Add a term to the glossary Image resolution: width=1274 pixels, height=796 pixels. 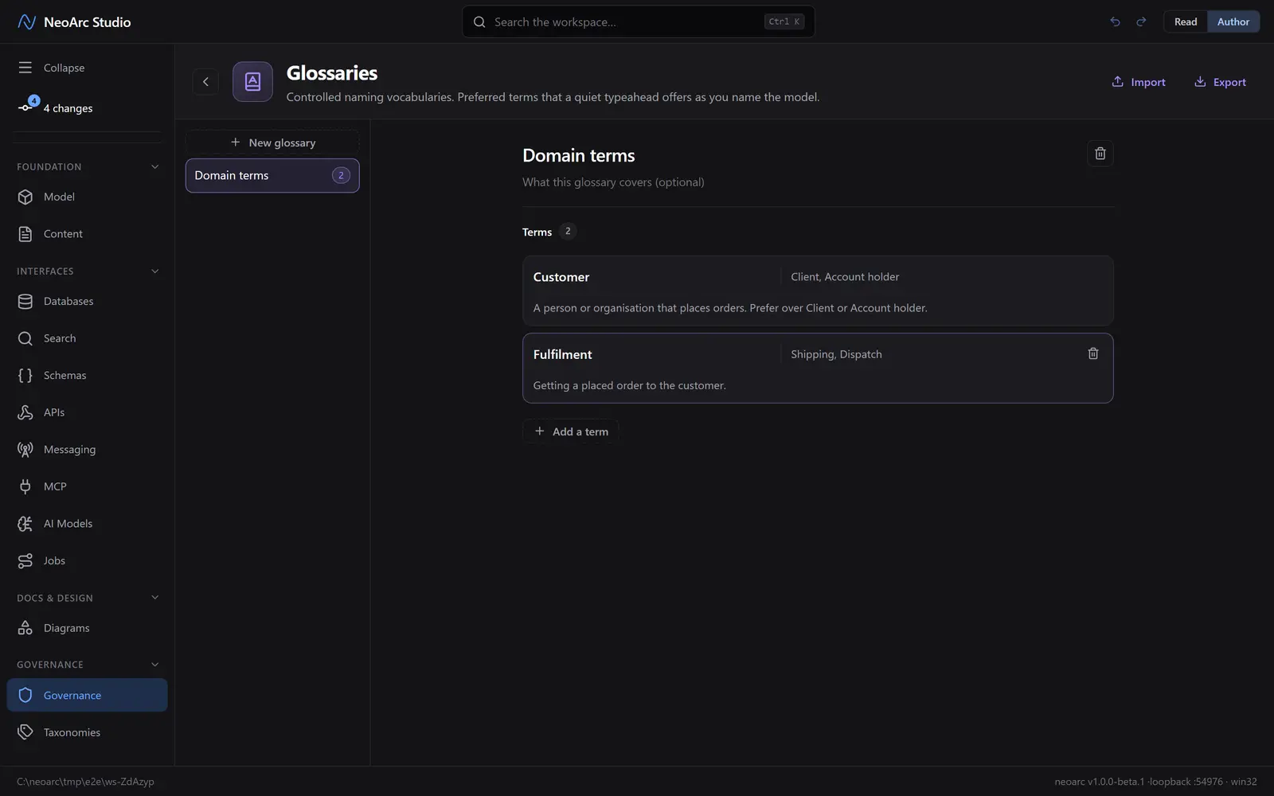click(571, 431)
